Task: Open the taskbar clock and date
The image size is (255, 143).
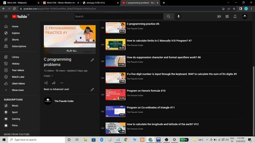Action: (241, 139)
